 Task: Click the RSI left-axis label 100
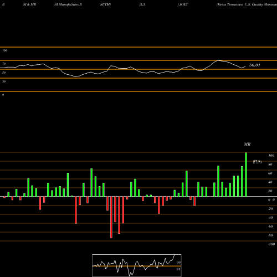4,50
